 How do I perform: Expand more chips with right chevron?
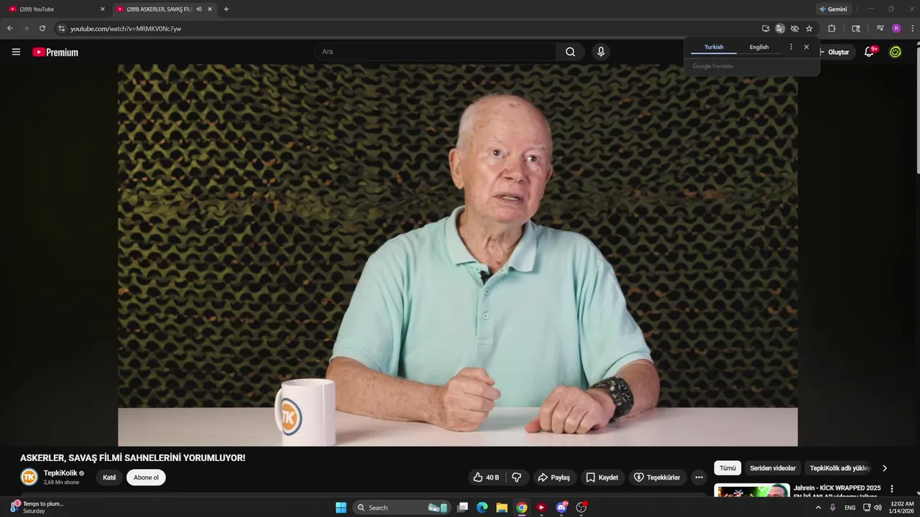pyautogui.click(x=884, y=468)
